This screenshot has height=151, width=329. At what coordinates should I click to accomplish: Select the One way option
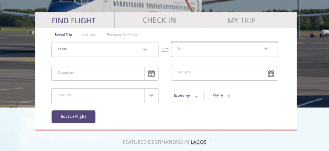tap(89, 35)
